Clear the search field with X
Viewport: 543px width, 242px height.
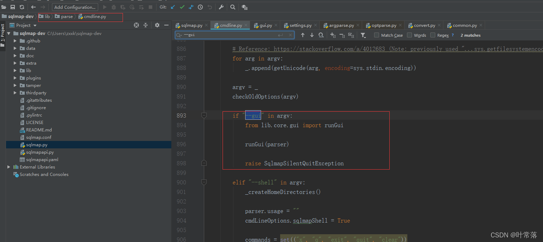[290, 35]
